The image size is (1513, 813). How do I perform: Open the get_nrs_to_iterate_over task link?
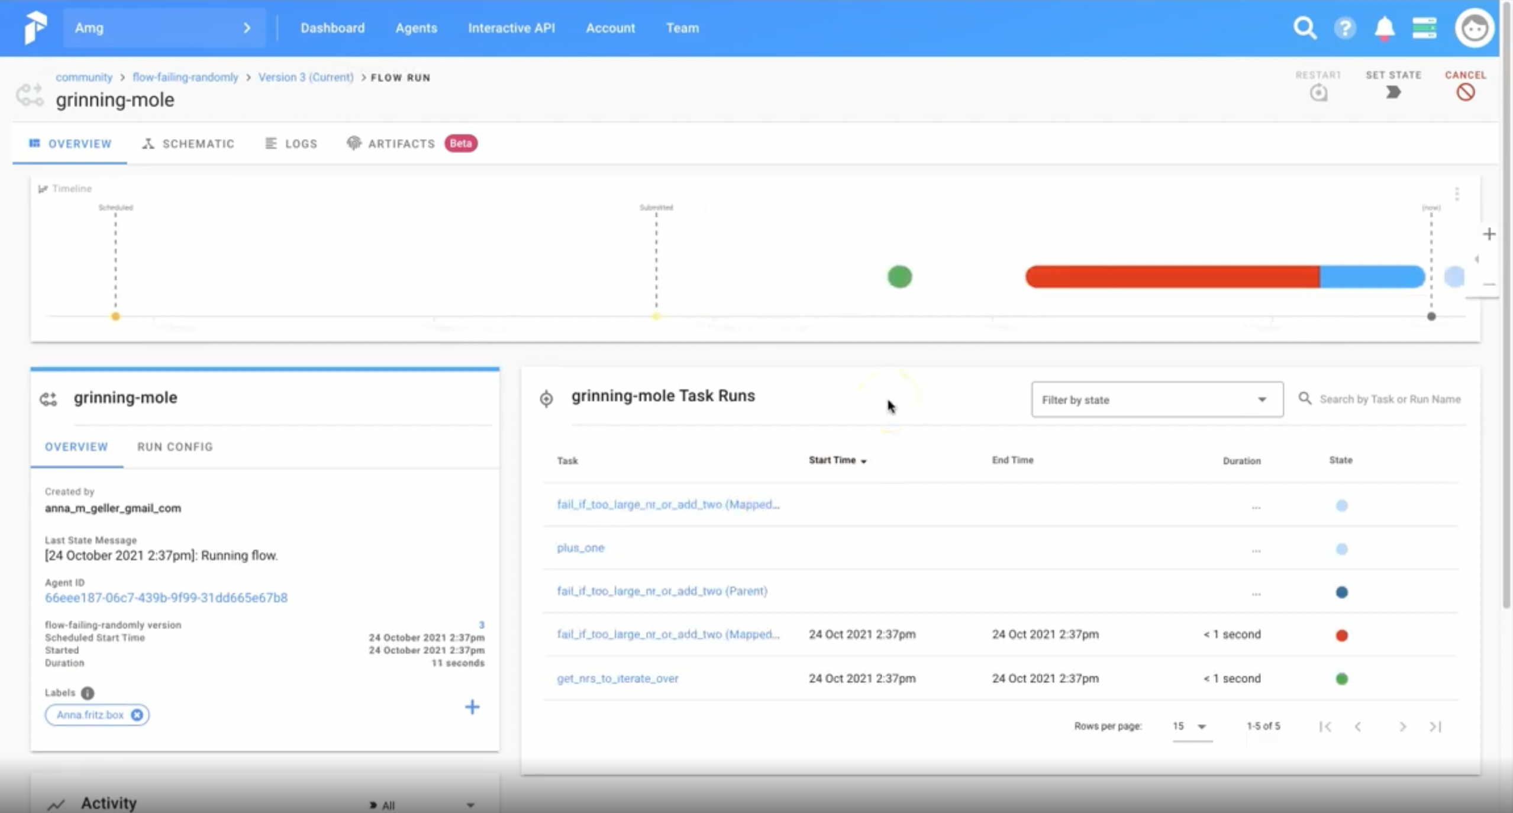click(617, 679)
